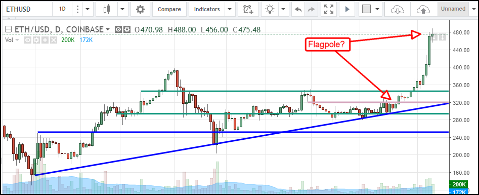The height and width of the screenshot is (195, 479).
Task: Open the Vol legend dropdown arrow
Action: (x=17, y=40)
